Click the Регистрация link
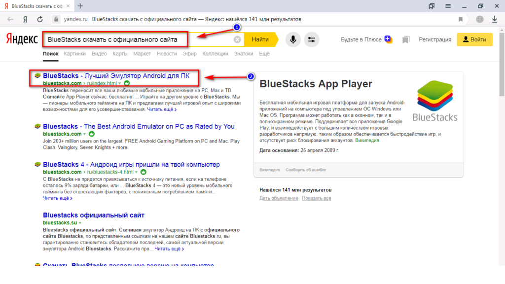Screen dimensions: 505x284 (x=435, y=39)
